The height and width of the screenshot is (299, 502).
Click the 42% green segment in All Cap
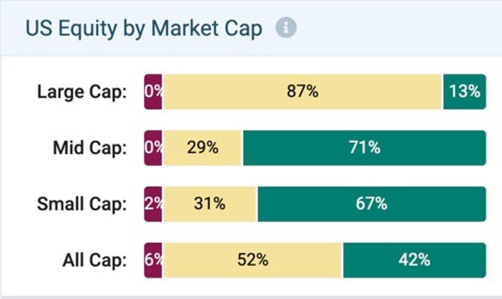tap(414, 260)
